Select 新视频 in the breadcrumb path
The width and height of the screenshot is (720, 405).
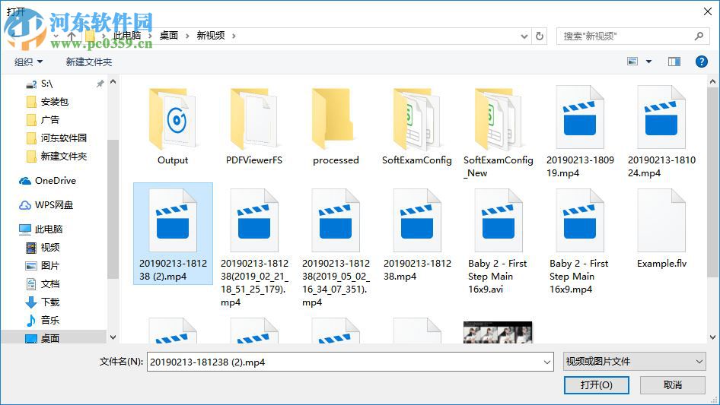(211, 36)
